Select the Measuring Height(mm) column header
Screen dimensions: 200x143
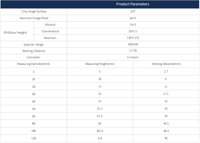pos(100,64)
